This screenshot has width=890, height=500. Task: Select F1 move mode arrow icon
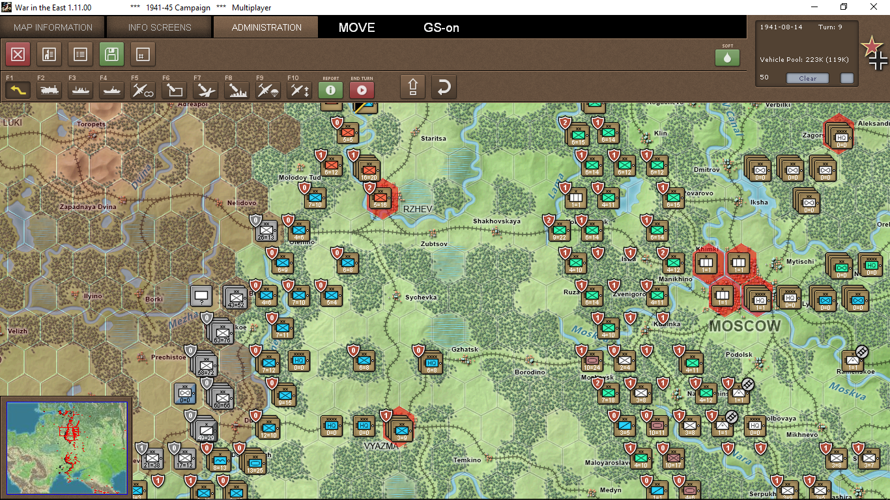18,90
